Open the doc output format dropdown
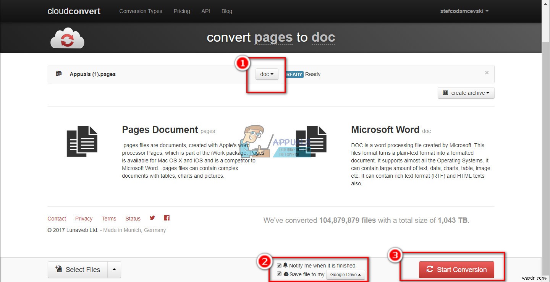Screen dimensions: 550x282 267,74
